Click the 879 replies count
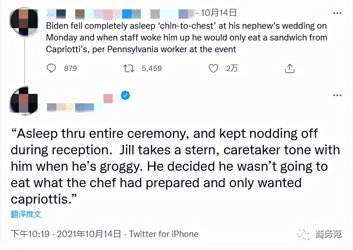 [x=70, y=68]
